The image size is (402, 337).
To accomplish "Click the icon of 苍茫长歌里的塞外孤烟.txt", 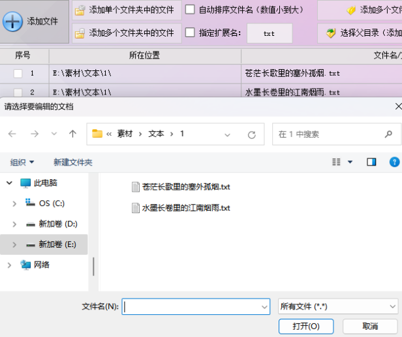I will tap(135, 187).
